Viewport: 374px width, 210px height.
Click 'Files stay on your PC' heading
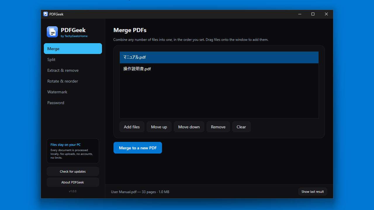[x=65, y=145]
